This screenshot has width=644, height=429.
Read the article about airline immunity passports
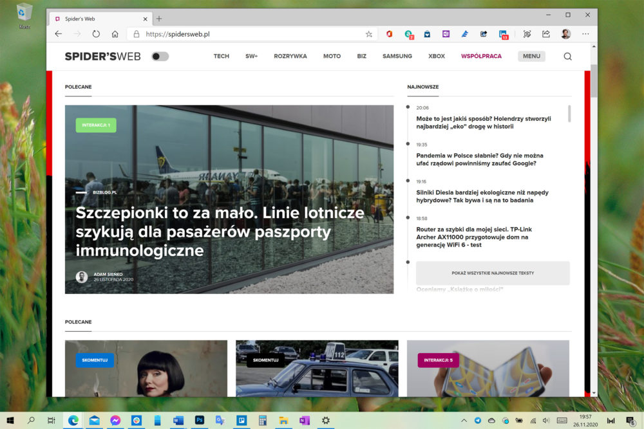(x=220, y=232)
